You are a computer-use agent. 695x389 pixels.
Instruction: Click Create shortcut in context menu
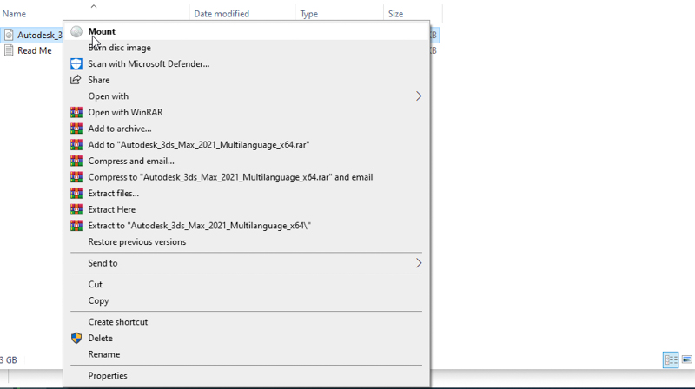[117, 322]
